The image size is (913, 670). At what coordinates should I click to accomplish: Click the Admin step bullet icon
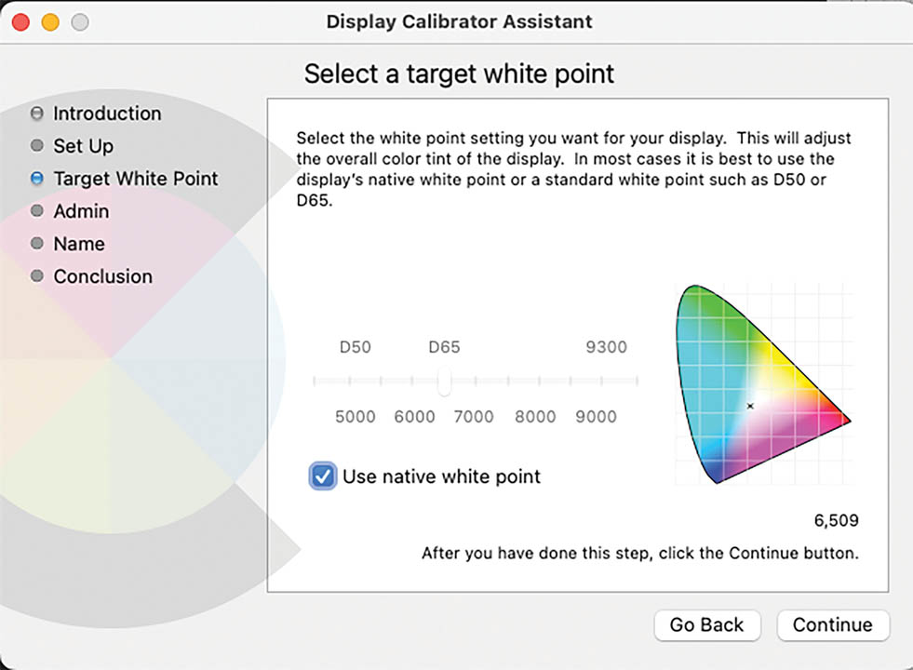tap(36, 210)
